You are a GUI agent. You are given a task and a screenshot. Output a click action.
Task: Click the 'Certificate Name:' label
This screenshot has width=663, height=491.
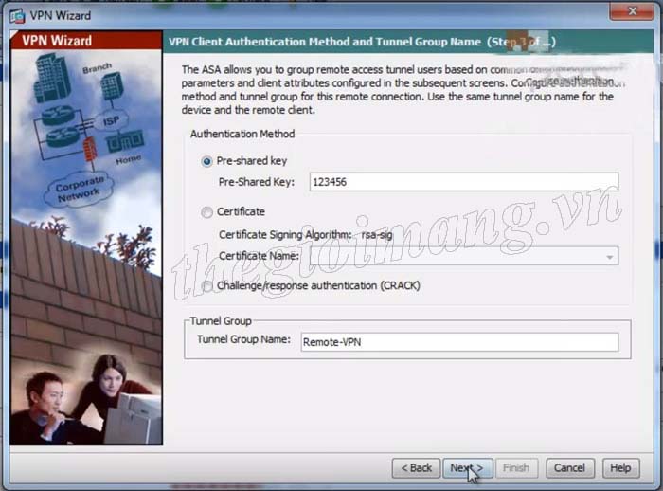259,256
